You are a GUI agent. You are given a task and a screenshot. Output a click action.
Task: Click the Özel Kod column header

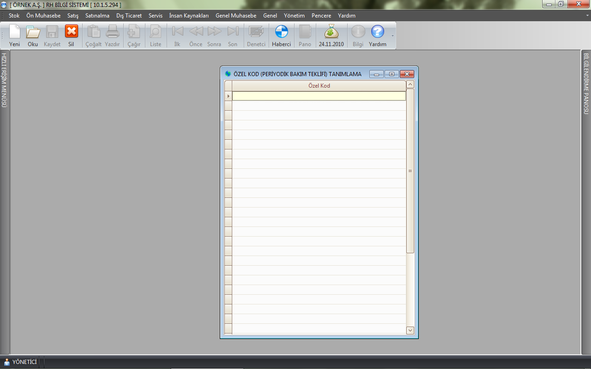[319, 86]
